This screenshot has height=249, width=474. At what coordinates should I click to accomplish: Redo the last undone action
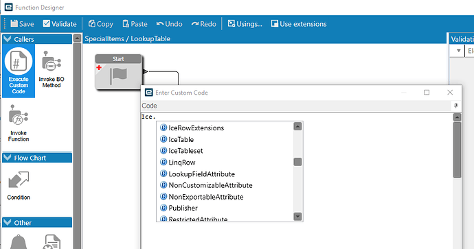click(x=204, y=24)
